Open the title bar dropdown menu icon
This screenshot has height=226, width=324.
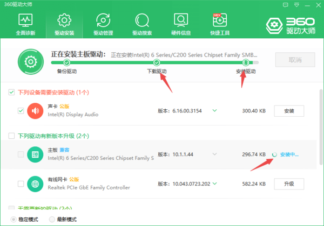[296, 5]
